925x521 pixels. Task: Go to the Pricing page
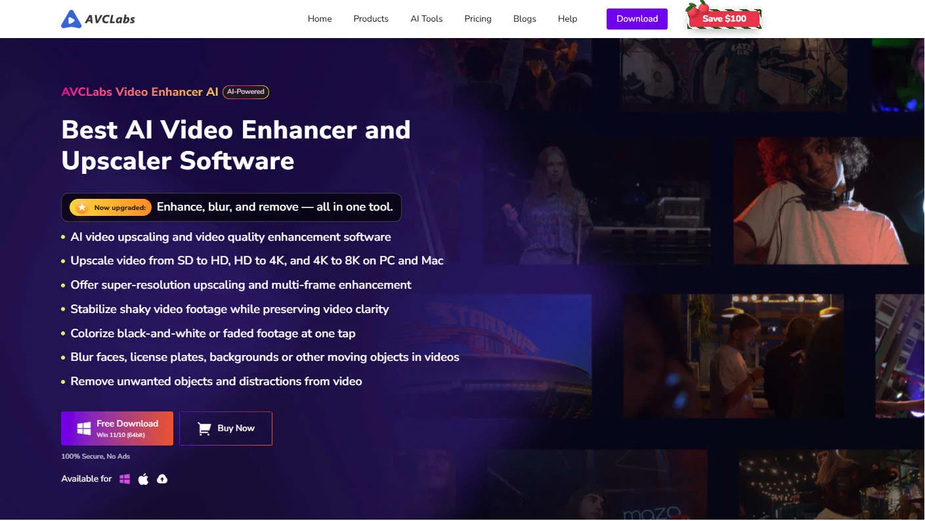pos(478,18)
